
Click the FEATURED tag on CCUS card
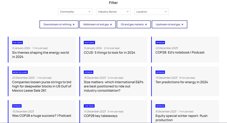click(89, 43)
